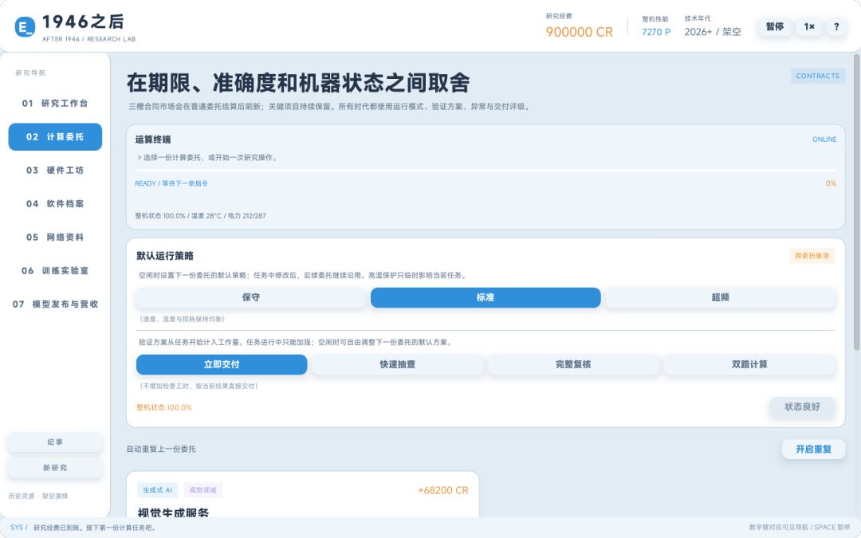Screen dimensions: 861x538
Task: Go to 03 硬件工坊
Action: 55,171
